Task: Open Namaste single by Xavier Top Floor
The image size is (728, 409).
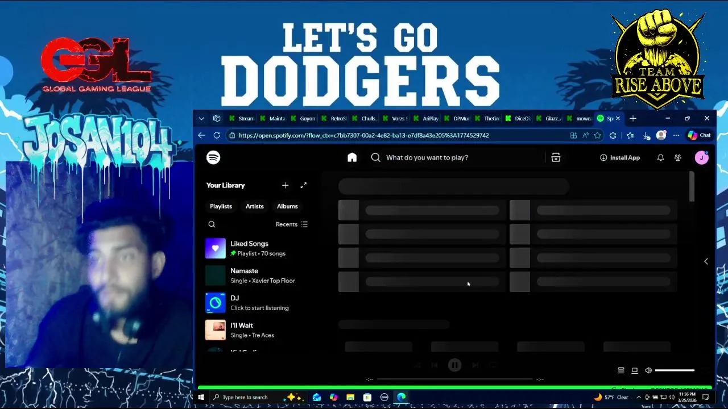Action: tap(258, 276)
